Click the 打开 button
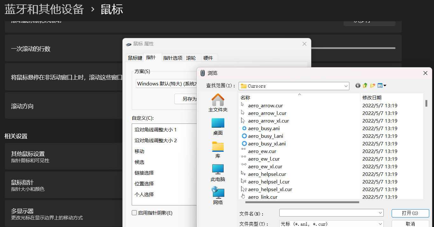Screen dimensions: 434x227 (410, 213)
